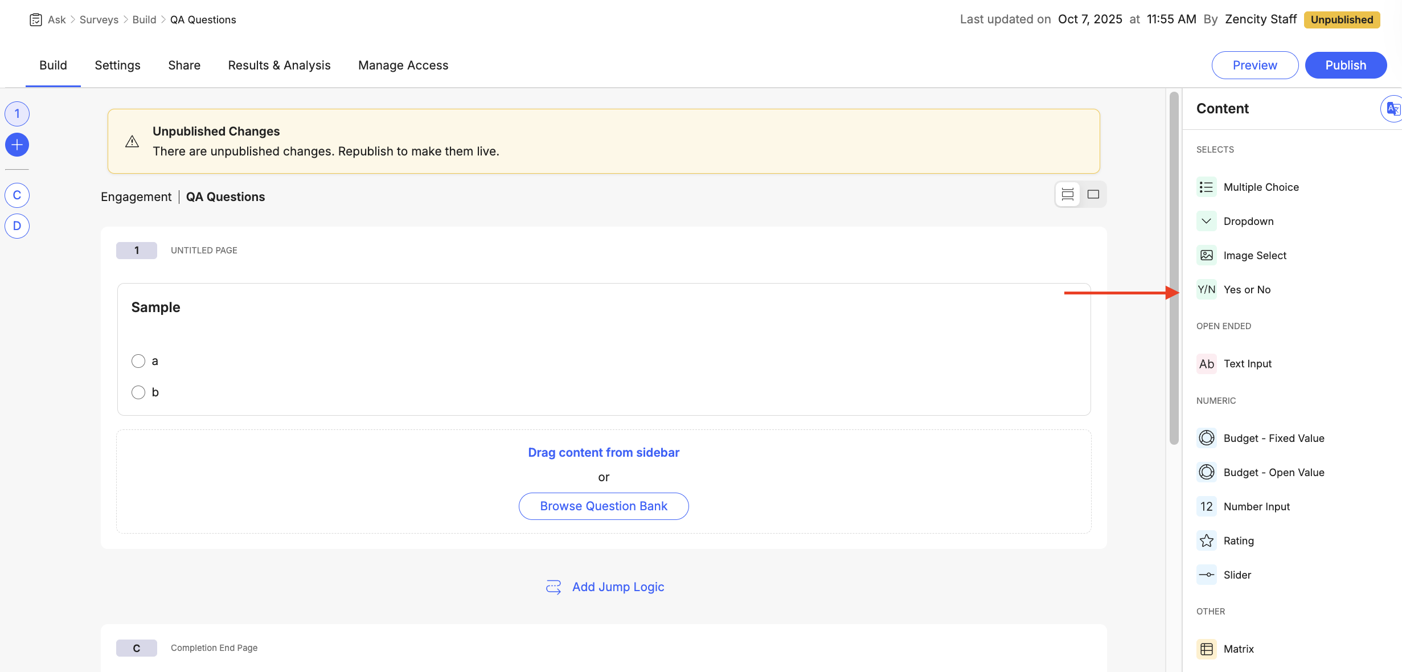This screenshot has width=1402, height=672.
Task: Select radio option a
Action: tap(138, 361)
